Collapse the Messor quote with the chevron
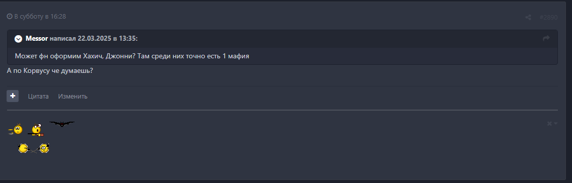572x183 pixels. coord(18,39)
